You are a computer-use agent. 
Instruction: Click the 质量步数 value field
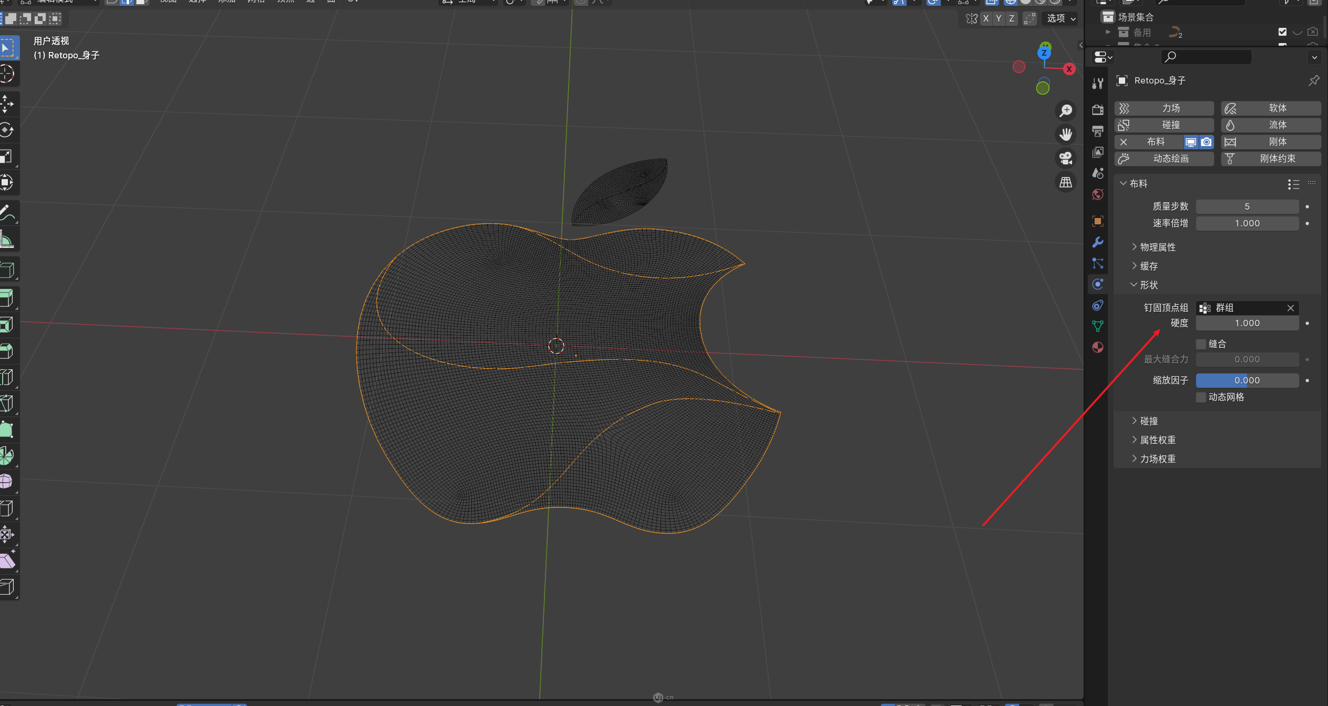click(1247, 206)
